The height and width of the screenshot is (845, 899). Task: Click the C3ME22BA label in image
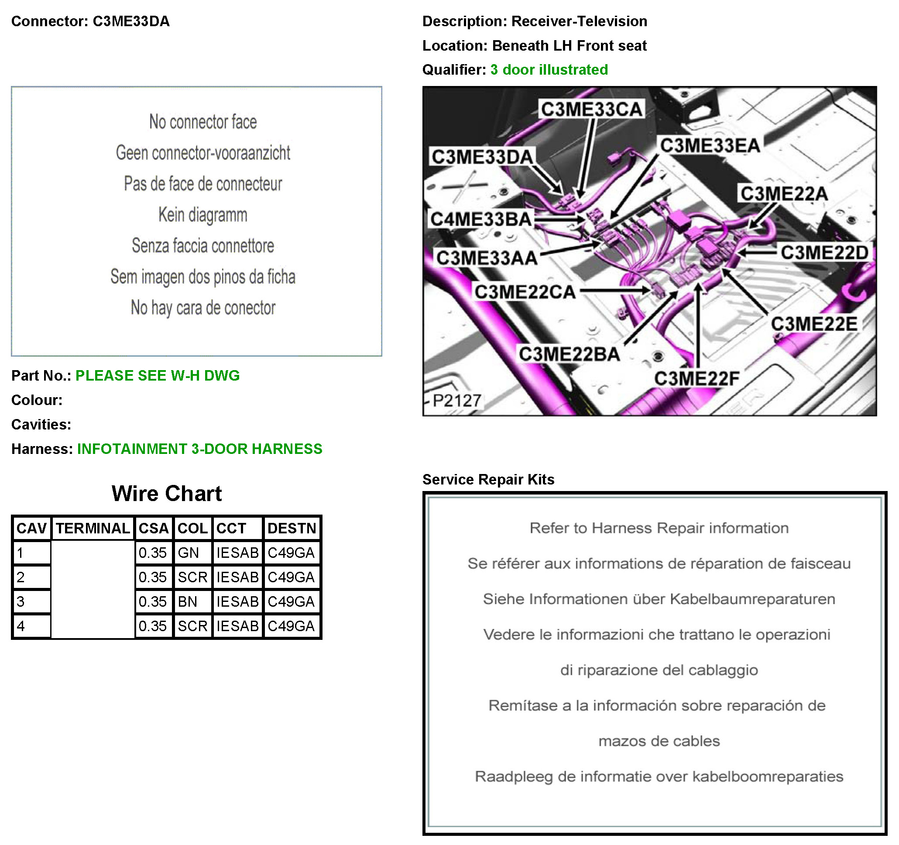coord(569,354)
